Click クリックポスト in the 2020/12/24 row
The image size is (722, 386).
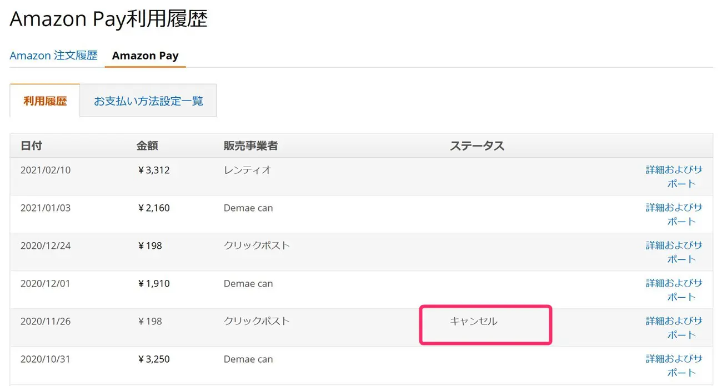point(257,246)
